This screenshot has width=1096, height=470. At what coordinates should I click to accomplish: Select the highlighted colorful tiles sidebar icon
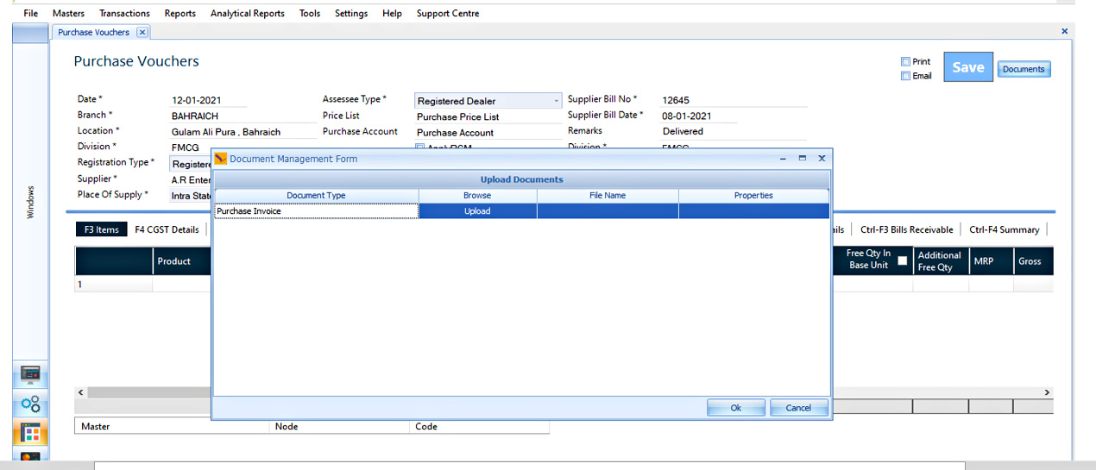[x=30, y=433]
